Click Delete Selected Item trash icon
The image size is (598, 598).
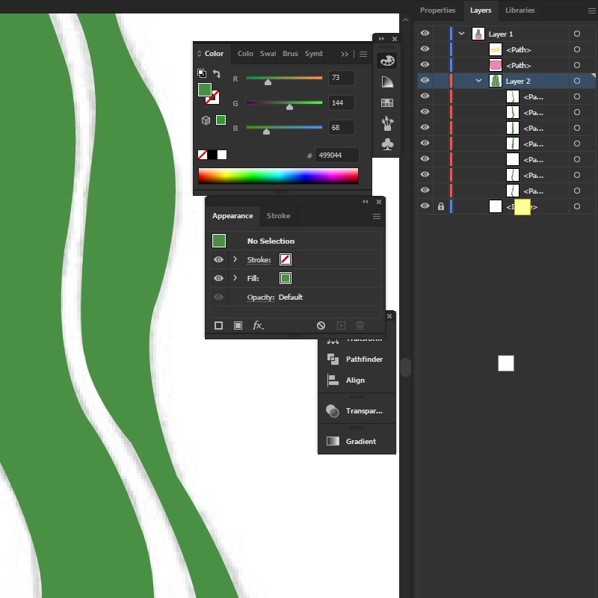[360, 325]
